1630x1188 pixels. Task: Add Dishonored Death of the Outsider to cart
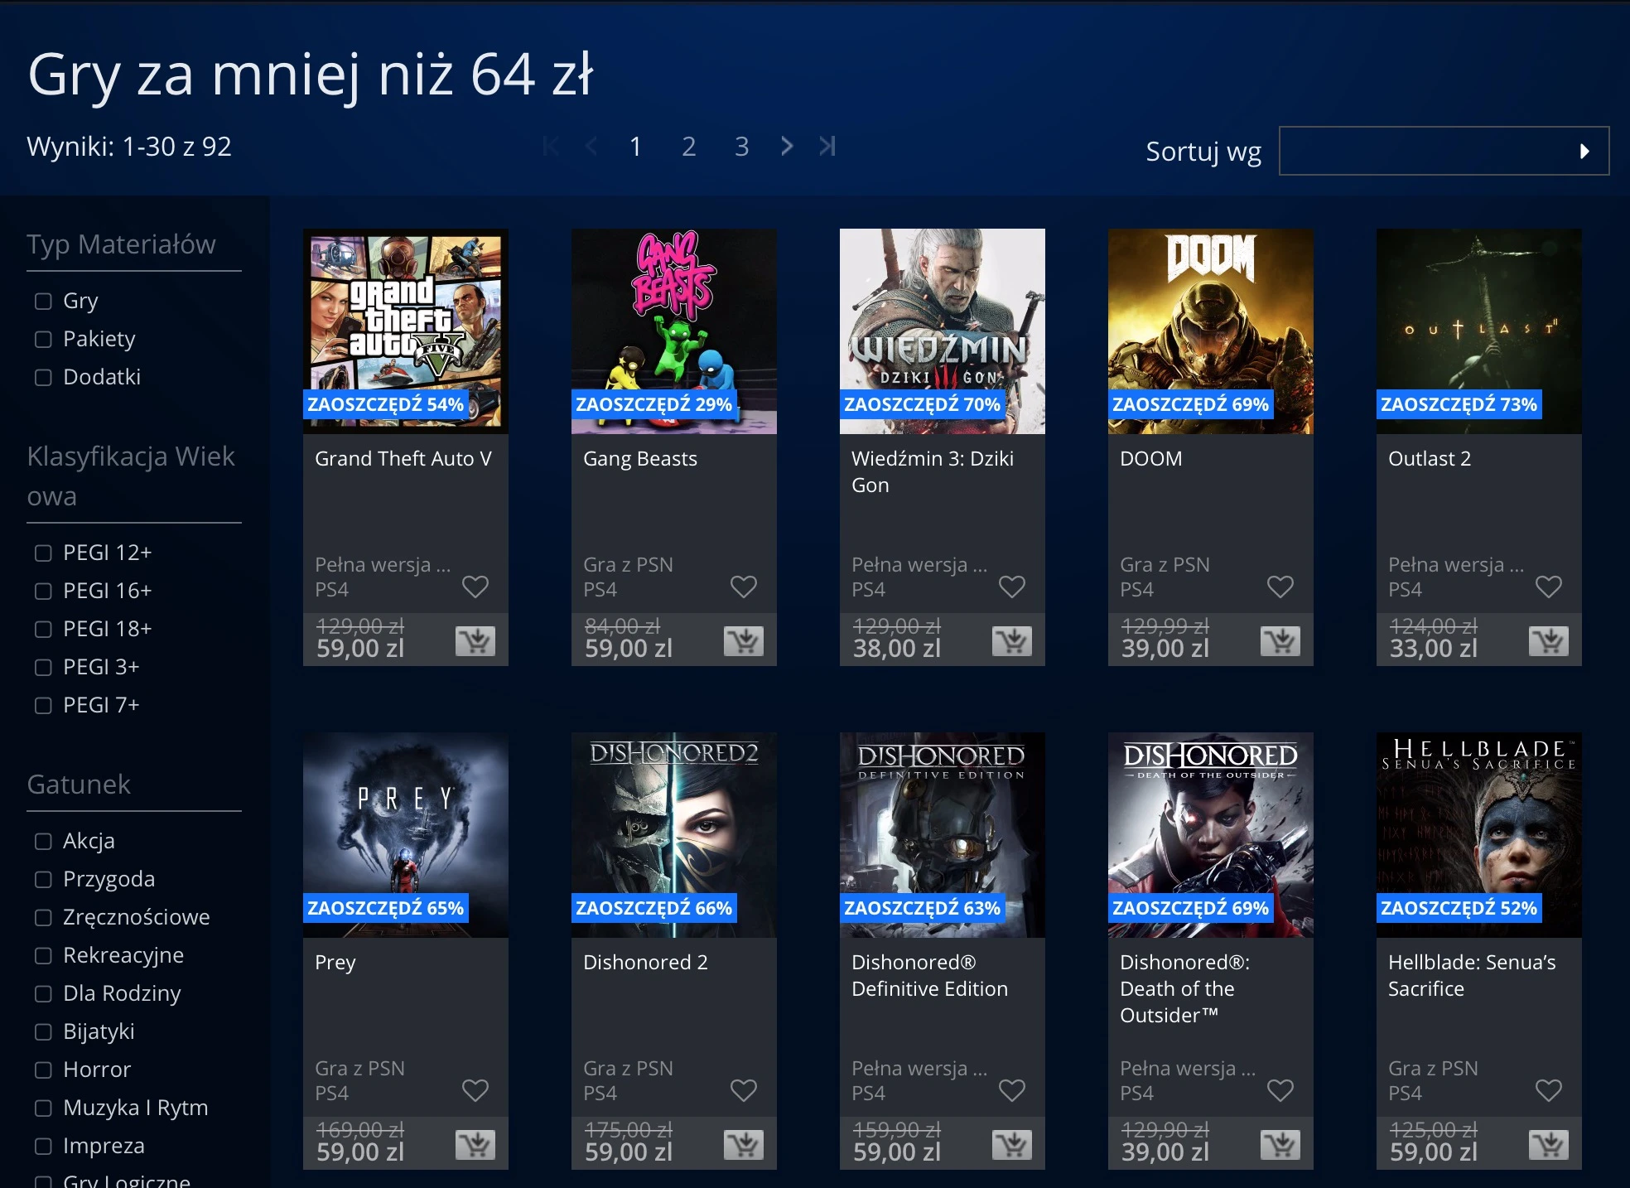pyautogui.click(x=1280, y=1145)
